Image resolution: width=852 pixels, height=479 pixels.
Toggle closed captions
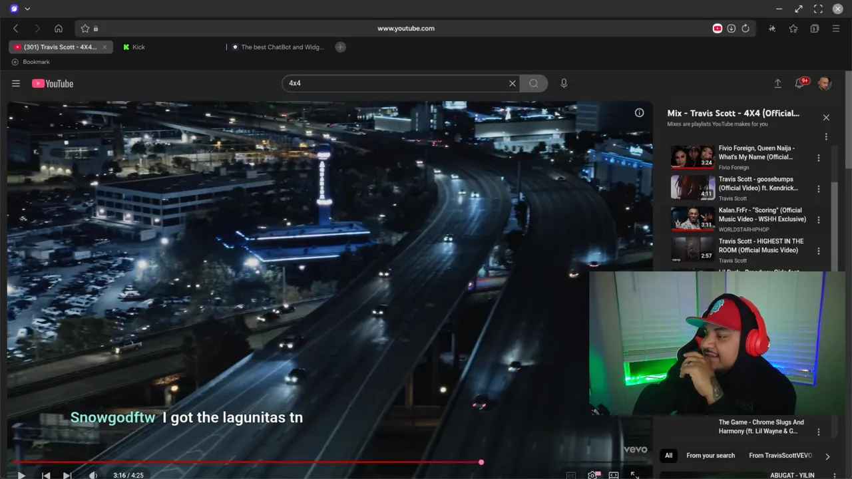coord(571,475)
